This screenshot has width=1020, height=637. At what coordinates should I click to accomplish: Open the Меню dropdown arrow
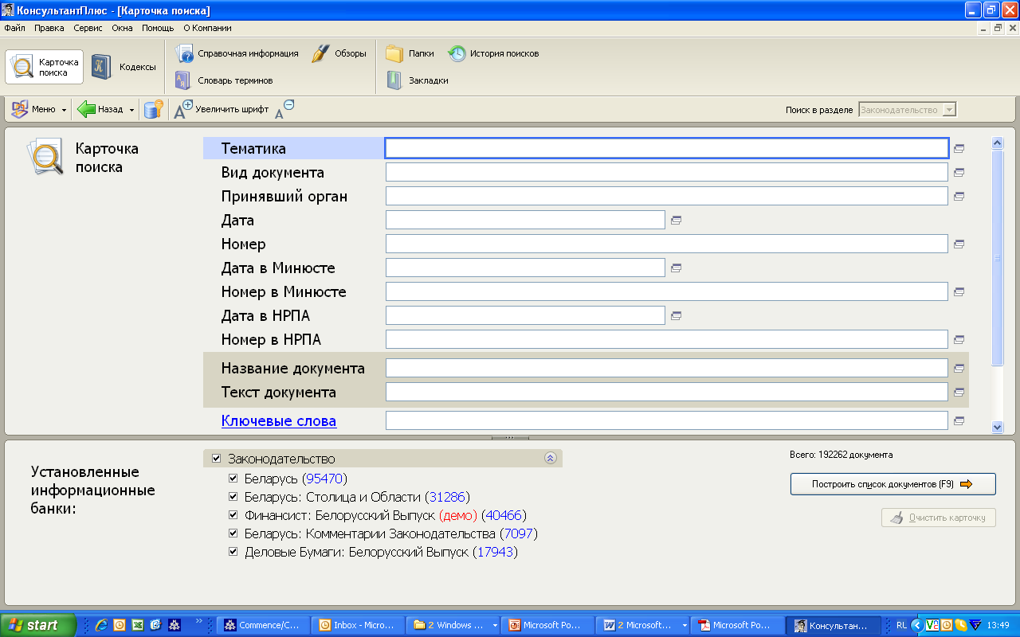point(64,110)
